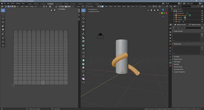Hide the Camera object via eye icon
The width and height of the screenshot is (204, 110).
point(202,17)
